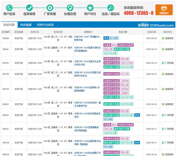Click the 典型问题 column header
The height and width of the screenshot is (156, 176).
click(123, 32)
